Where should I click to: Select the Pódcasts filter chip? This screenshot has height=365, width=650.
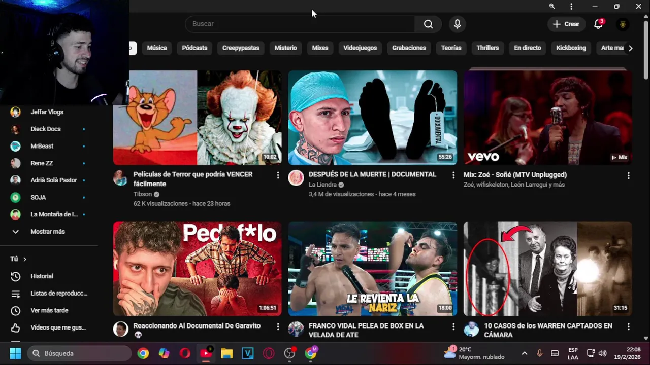pos(194,48)
